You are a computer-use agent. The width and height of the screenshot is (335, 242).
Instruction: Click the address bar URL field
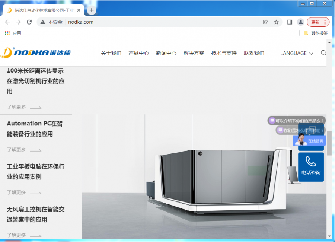[149, 22]
